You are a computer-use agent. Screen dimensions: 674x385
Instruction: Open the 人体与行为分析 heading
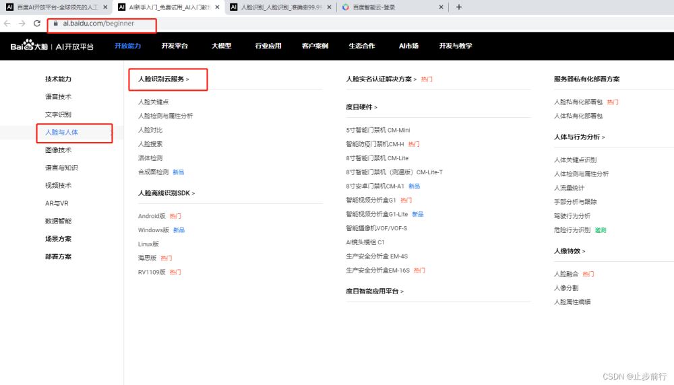[x=580, y=137]
